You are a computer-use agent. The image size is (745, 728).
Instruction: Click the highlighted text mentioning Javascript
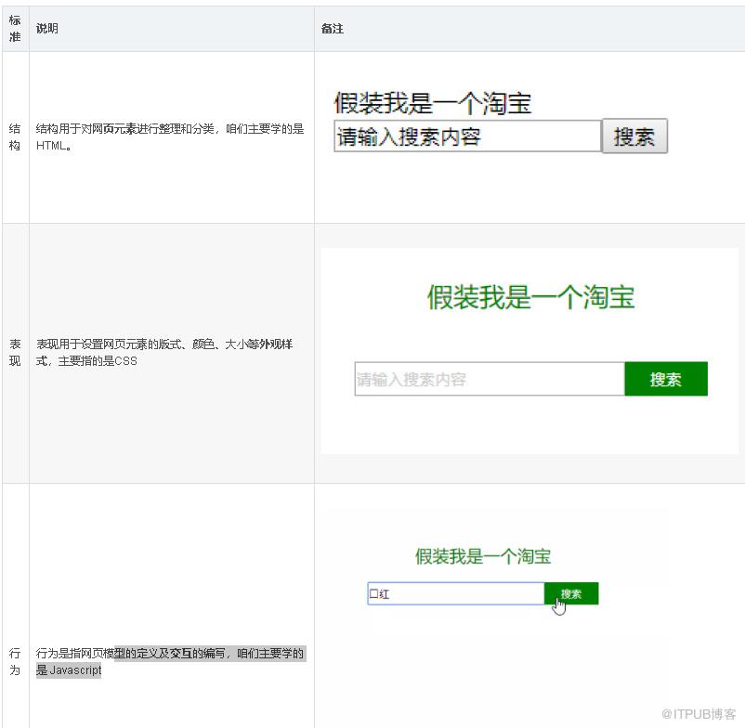[170, 661]
